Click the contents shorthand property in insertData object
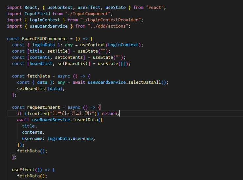The image size is (243, 180). (x=32, y=132)
